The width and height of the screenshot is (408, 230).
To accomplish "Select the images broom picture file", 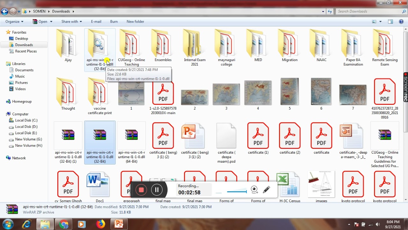I will point(321,187).
